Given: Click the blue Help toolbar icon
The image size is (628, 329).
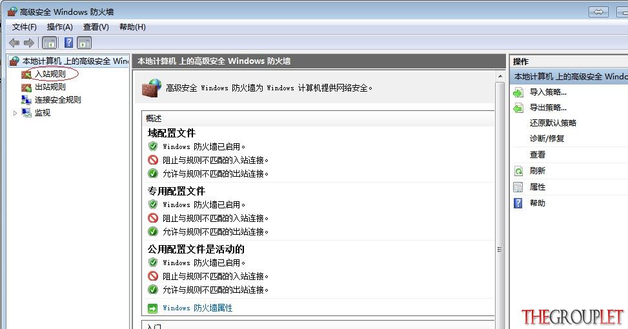Looking at the screenshot, I should coord(69,43).
